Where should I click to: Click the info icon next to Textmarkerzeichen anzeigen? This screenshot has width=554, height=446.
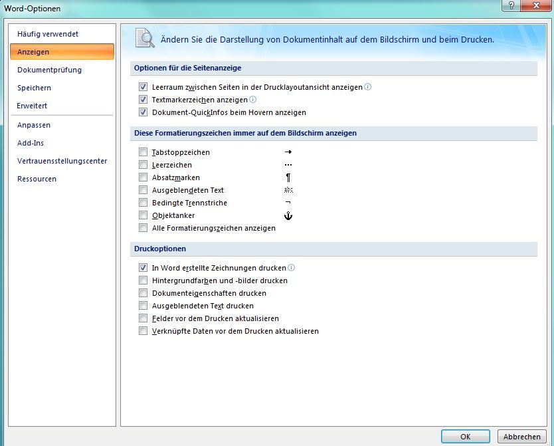coord(252,100)
